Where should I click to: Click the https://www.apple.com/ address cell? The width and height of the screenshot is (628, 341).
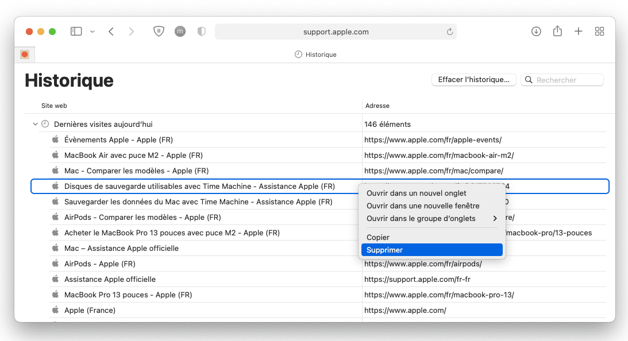pos(405,310)
